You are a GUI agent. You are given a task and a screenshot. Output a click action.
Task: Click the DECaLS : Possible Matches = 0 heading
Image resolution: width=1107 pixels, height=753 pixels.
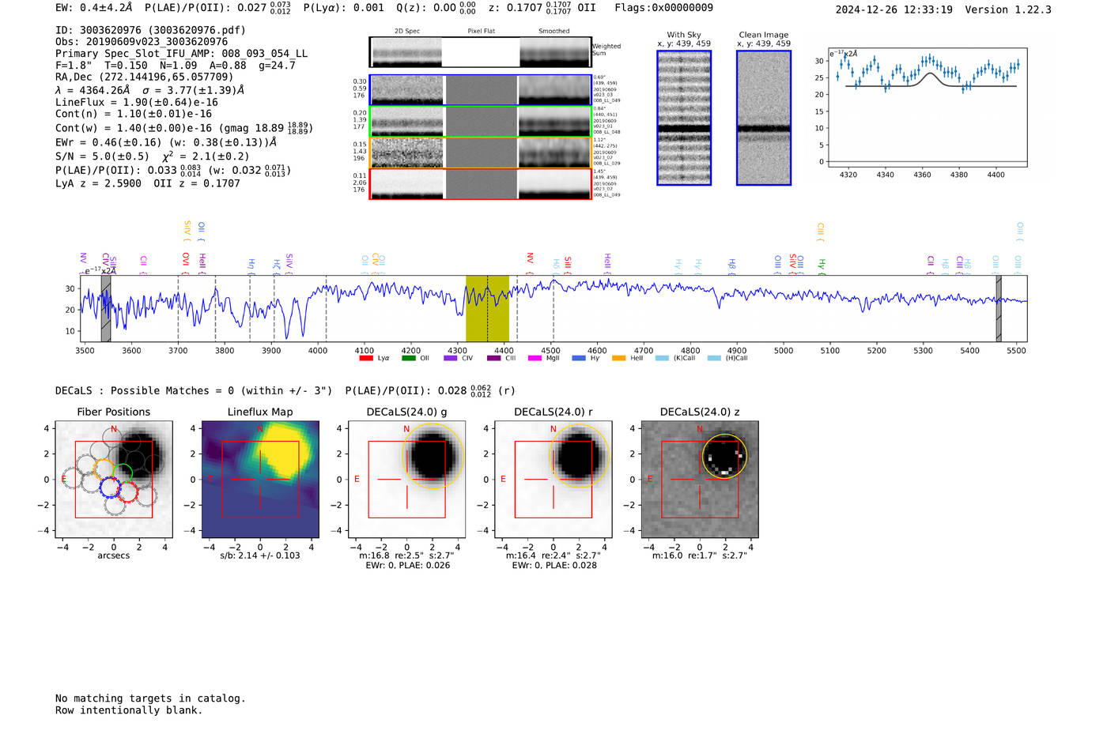[194, 390]
